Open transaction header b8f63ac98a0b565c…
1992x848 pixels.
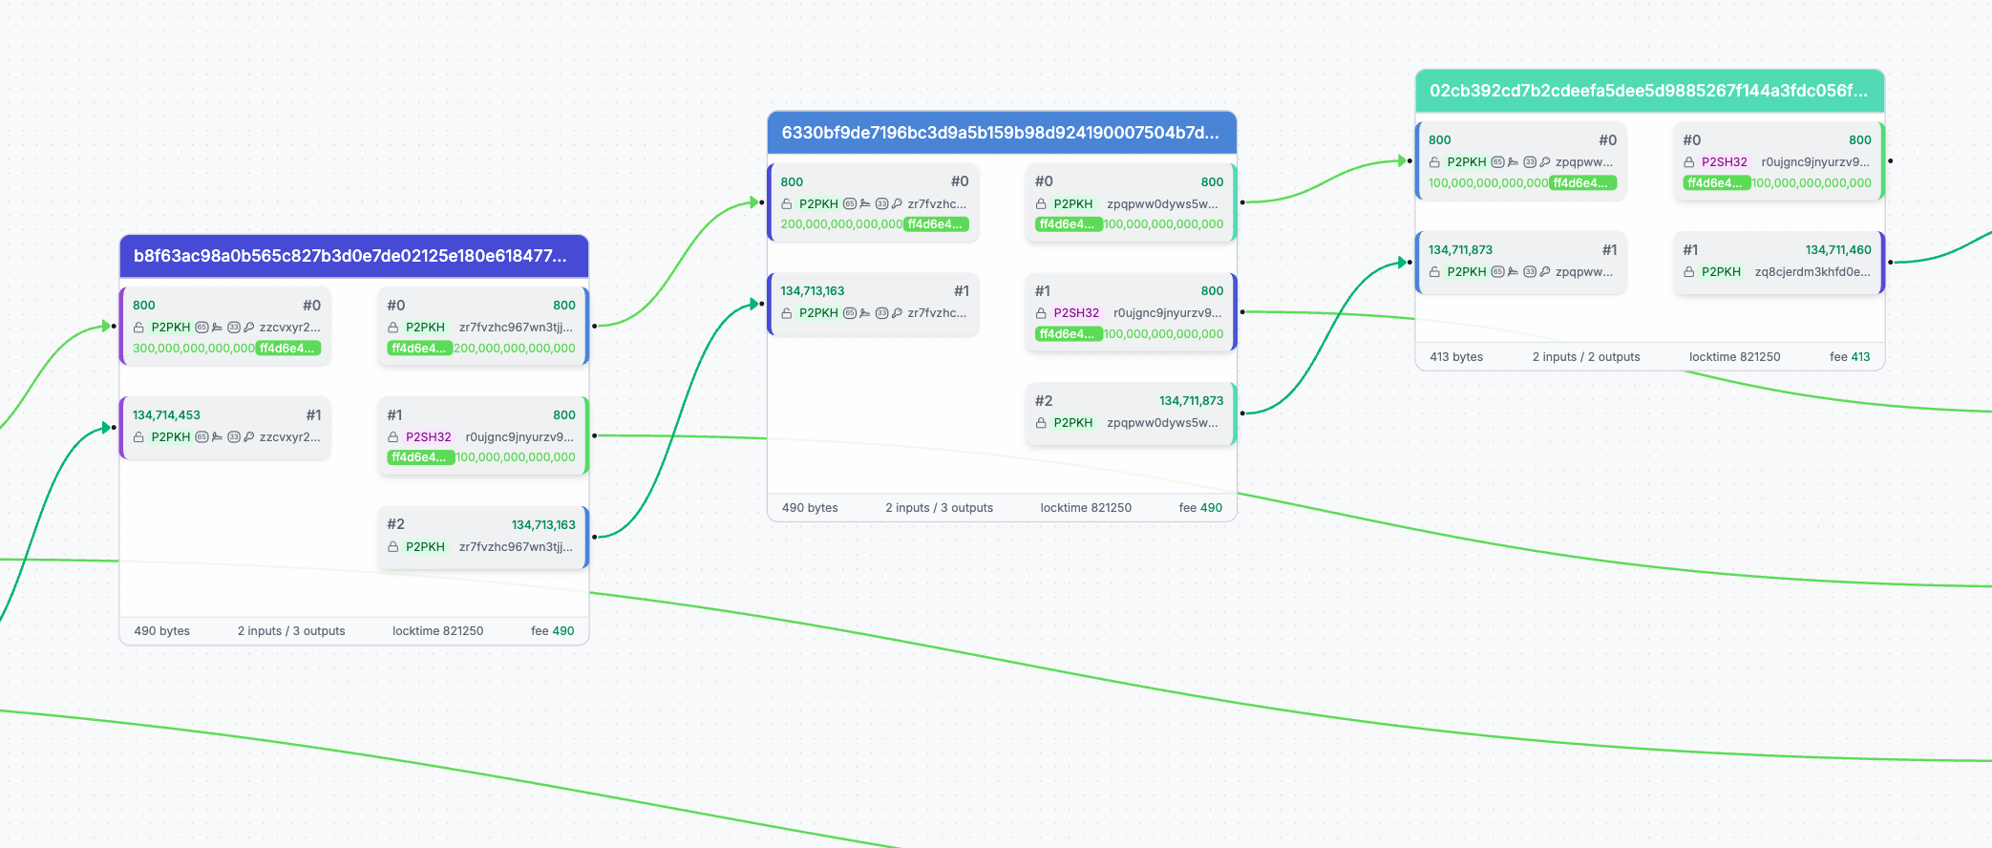354,256
